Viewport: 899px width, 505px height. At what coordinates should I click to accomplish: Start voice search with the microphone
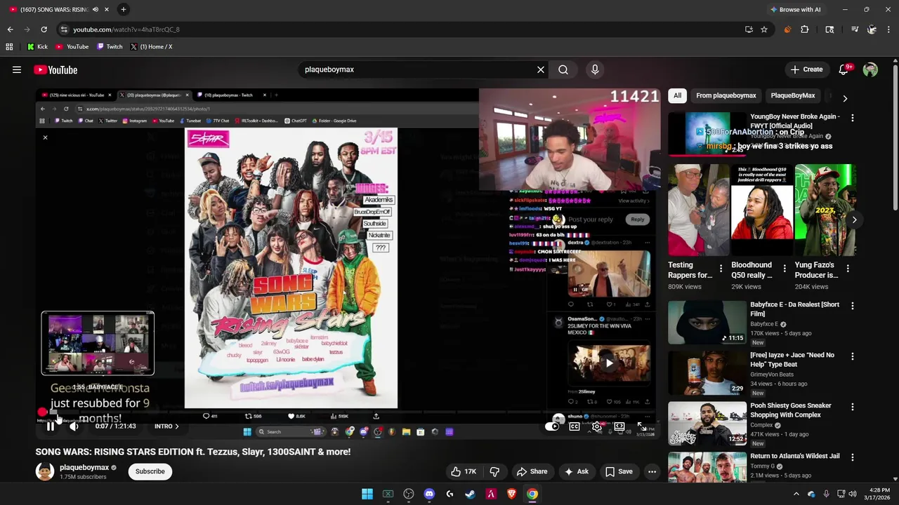(595, 69)
